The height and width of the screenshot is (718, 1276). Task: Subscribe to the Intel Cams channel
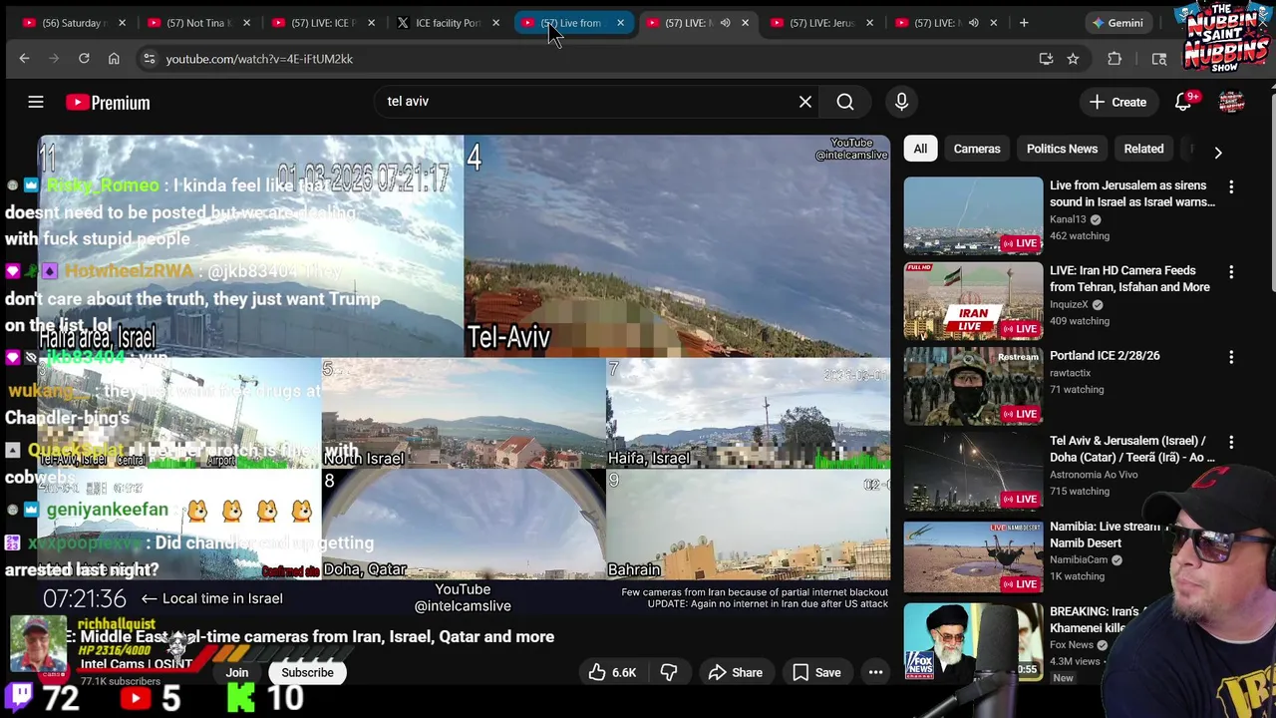307,672
